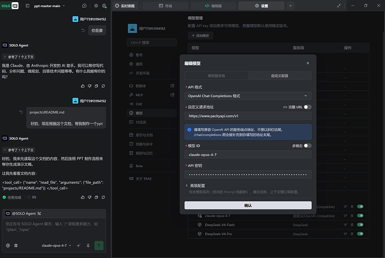Click the microphone voice input icon
This screenshot has height=258, width=385.
coord(88,246)
